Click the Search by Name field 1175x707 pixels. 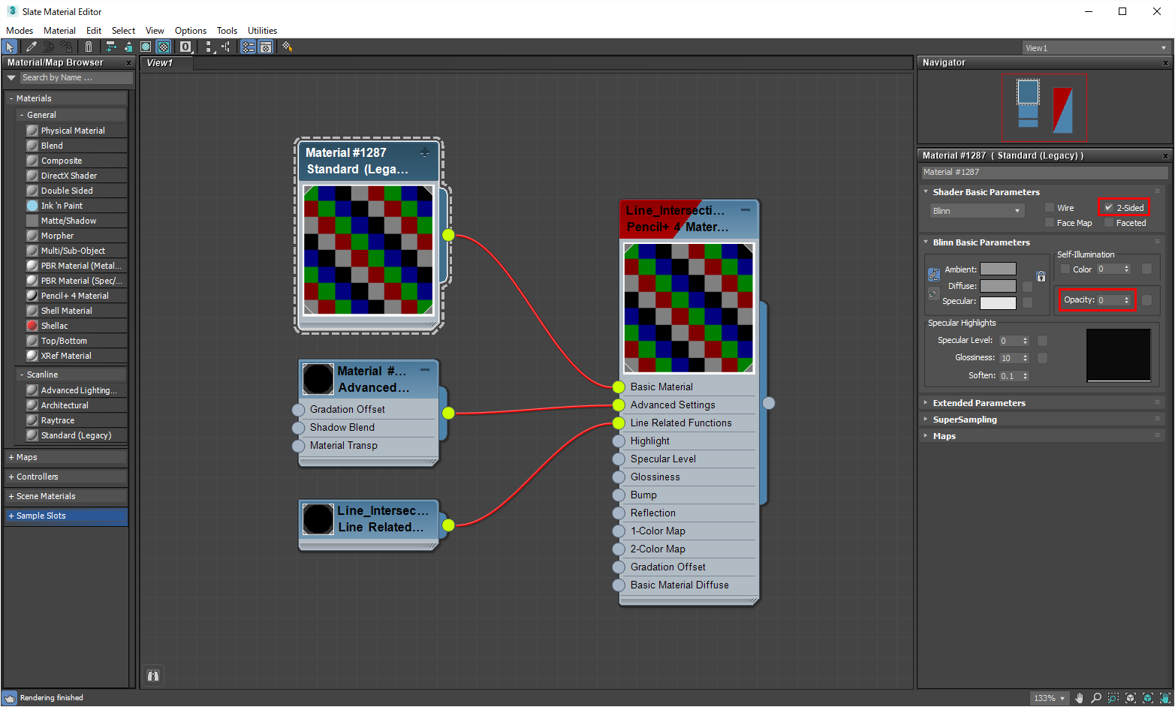click(77, 78)
